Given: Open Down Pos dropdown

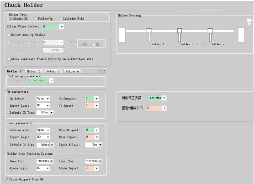Looking at the screenshot, I should tap(52, 161).
